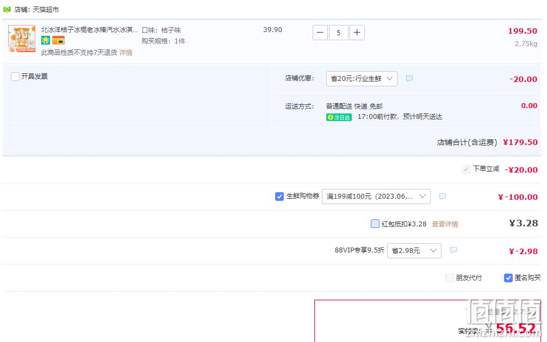The width and height of the screenshot is (547, 342).
Task: Click the coupon amount ¥-100.00
Action: 518,197
